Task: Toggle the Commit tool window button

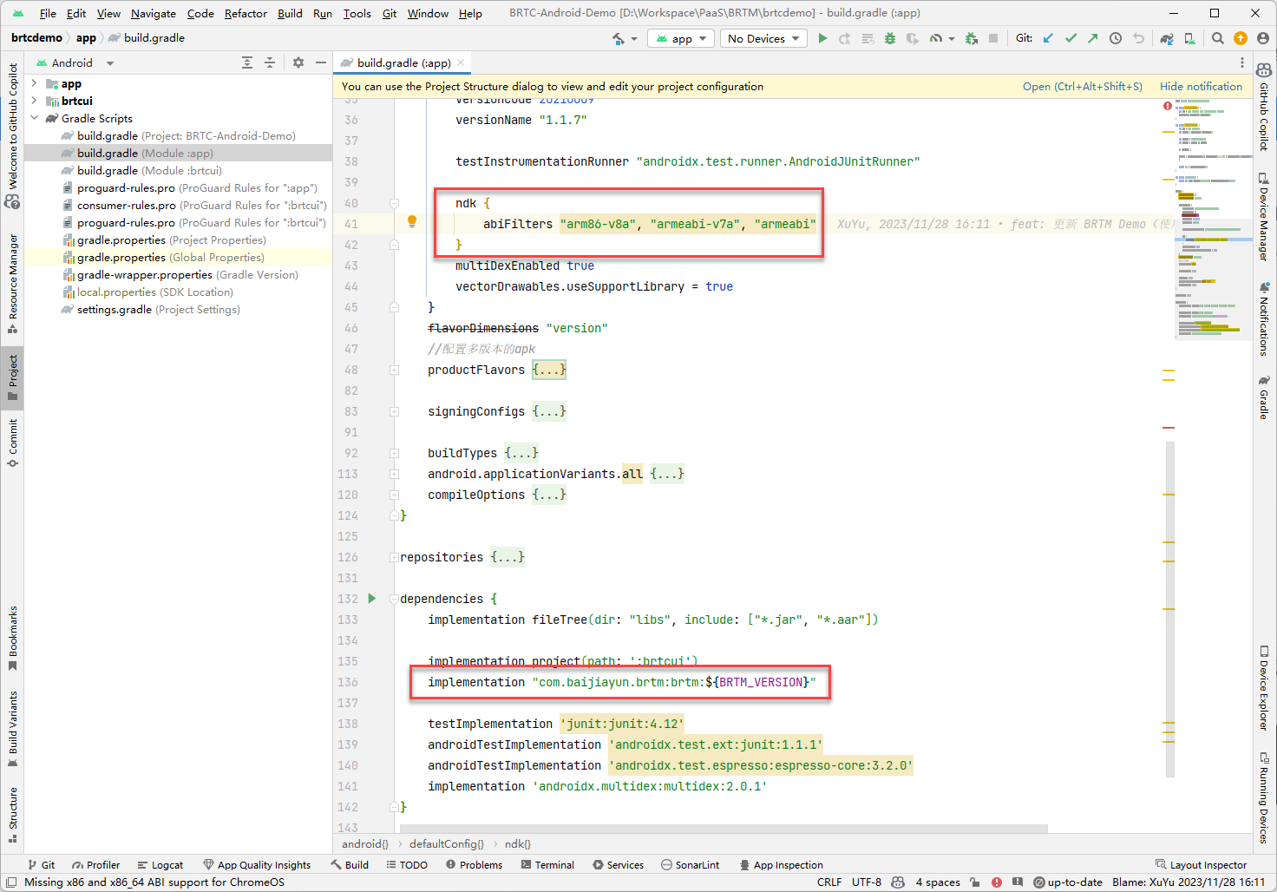Action: 12,443
